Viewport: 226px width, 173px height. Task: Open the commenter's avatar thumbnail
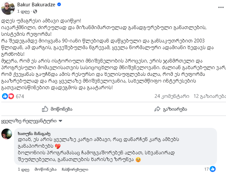click(7, 134)
